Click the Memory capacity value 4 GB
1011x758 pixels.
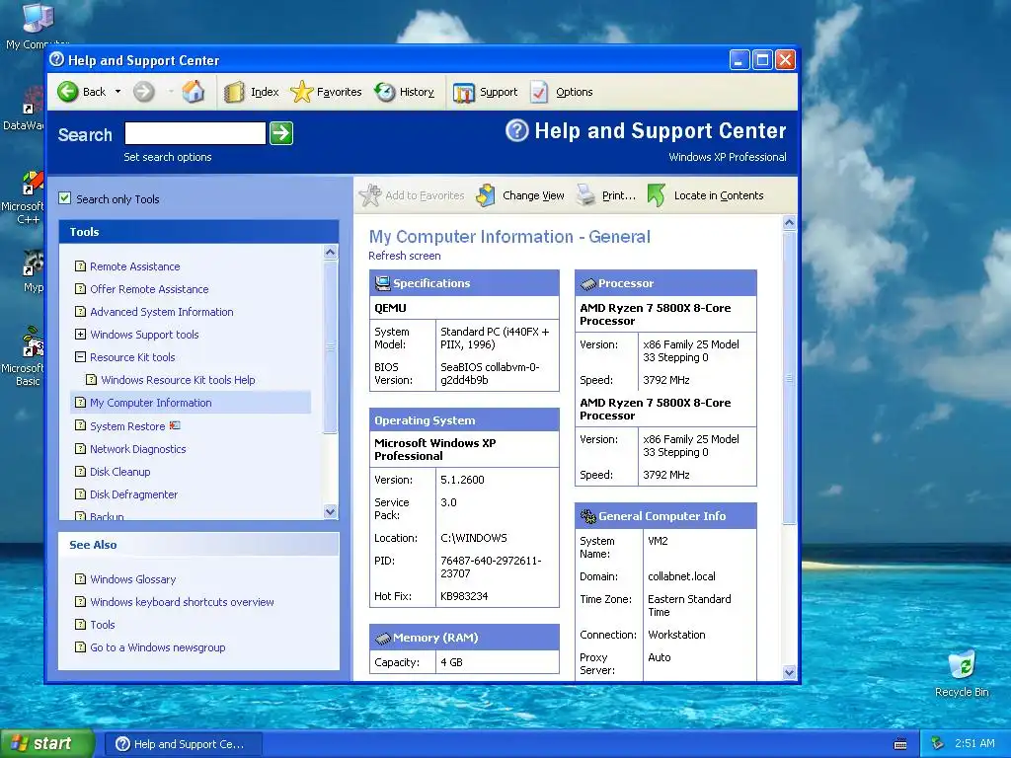coord(451,662)
